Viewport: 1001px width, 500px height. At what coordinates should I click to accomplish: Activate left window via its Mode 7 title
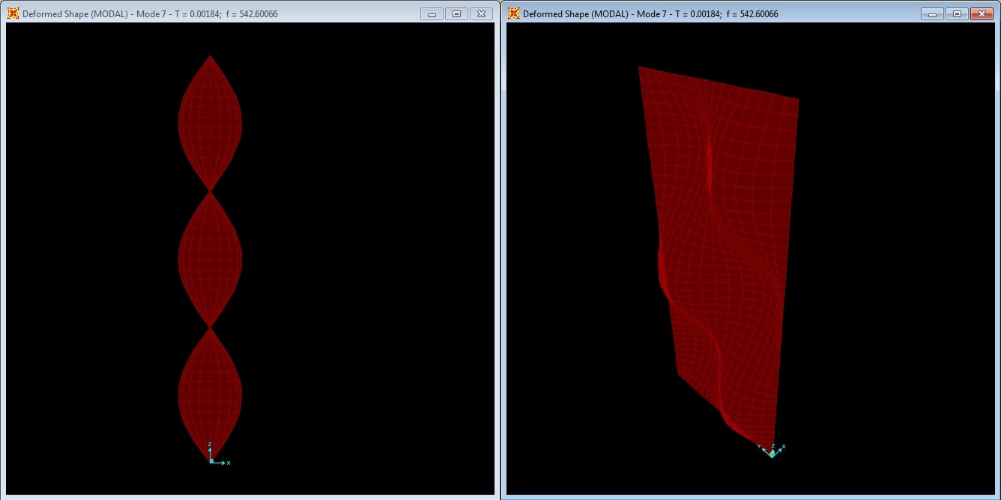[x=150, y=14]
